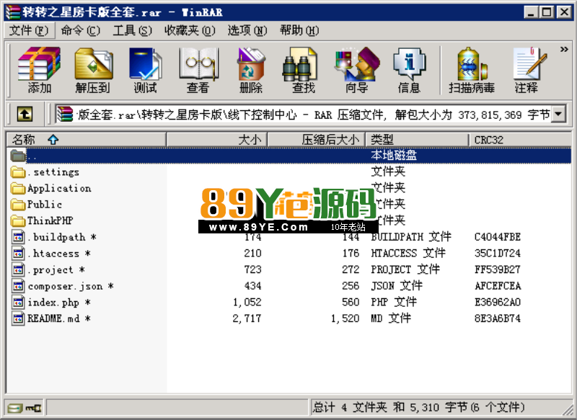The height and width of the screenshot is (420, 577).
Task: Select the ThinkPHP folder icon
Action: [x=18, y=220]
